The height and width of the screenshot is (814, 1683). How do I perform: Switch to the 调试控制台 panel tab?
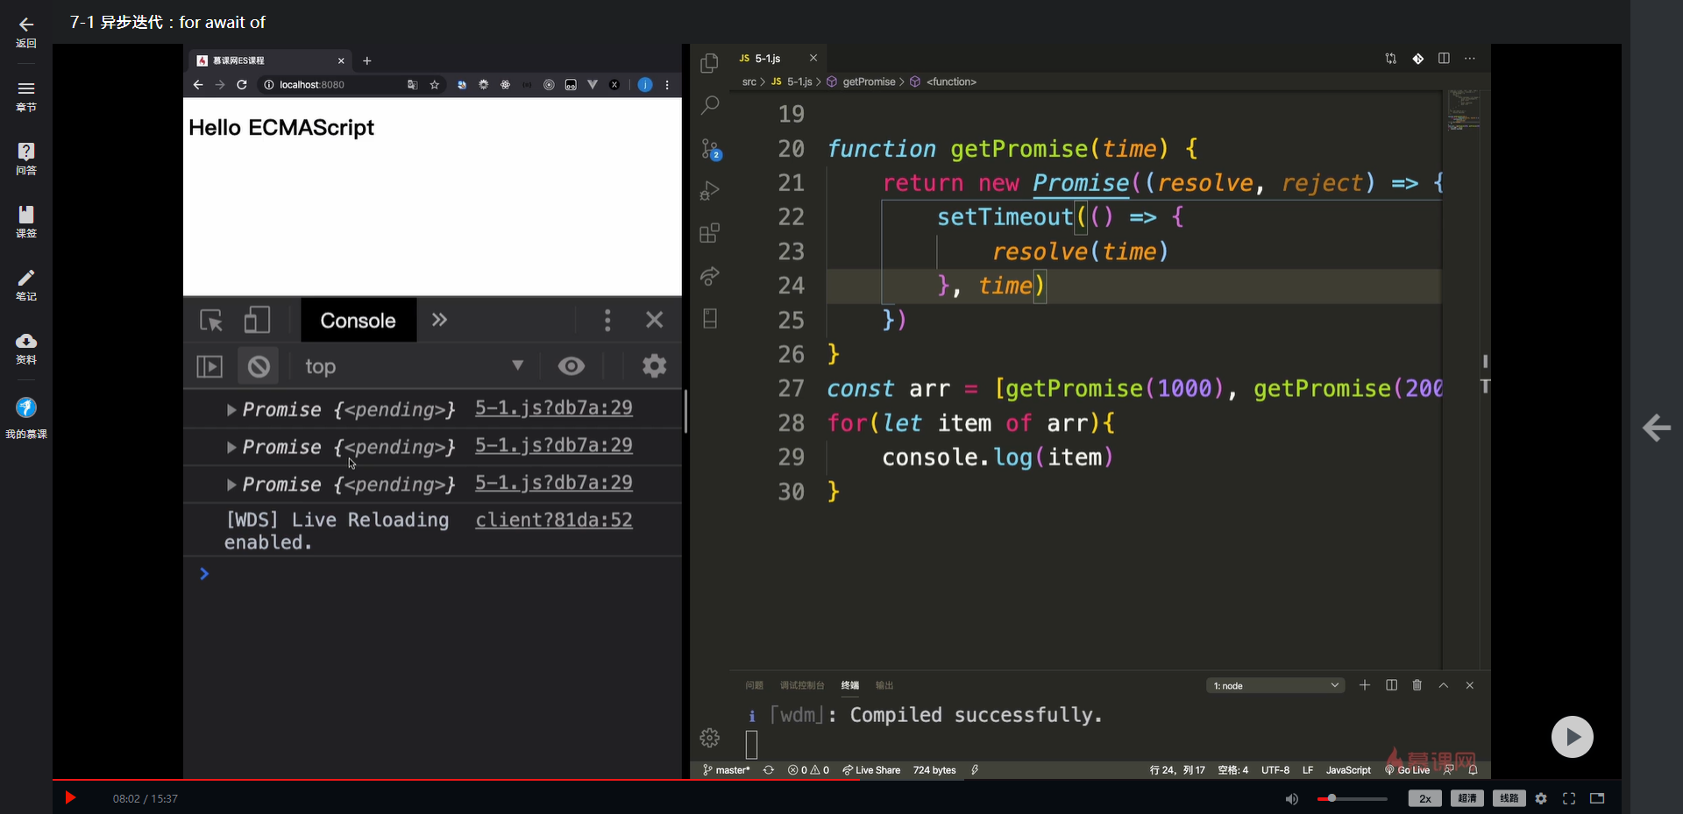tap(802, 685)
